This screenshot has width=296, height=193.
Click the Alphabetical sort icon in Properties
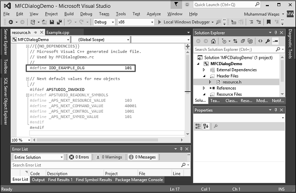click(x=206, y=126)
